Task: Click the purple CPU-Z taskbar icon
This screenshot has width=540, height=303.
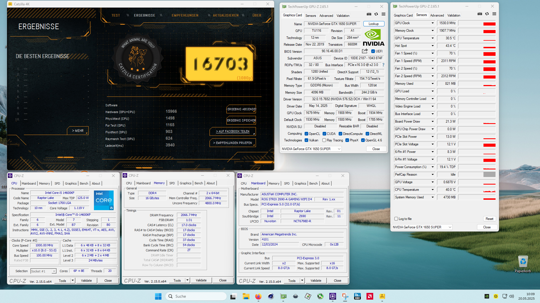Action: click(333, 296)
